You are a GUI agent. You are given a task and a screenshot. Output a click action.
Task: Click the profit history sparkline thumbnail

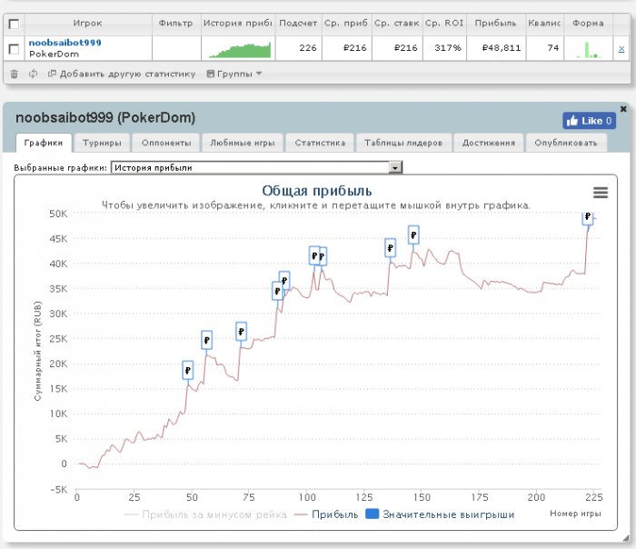click(238, 49)
